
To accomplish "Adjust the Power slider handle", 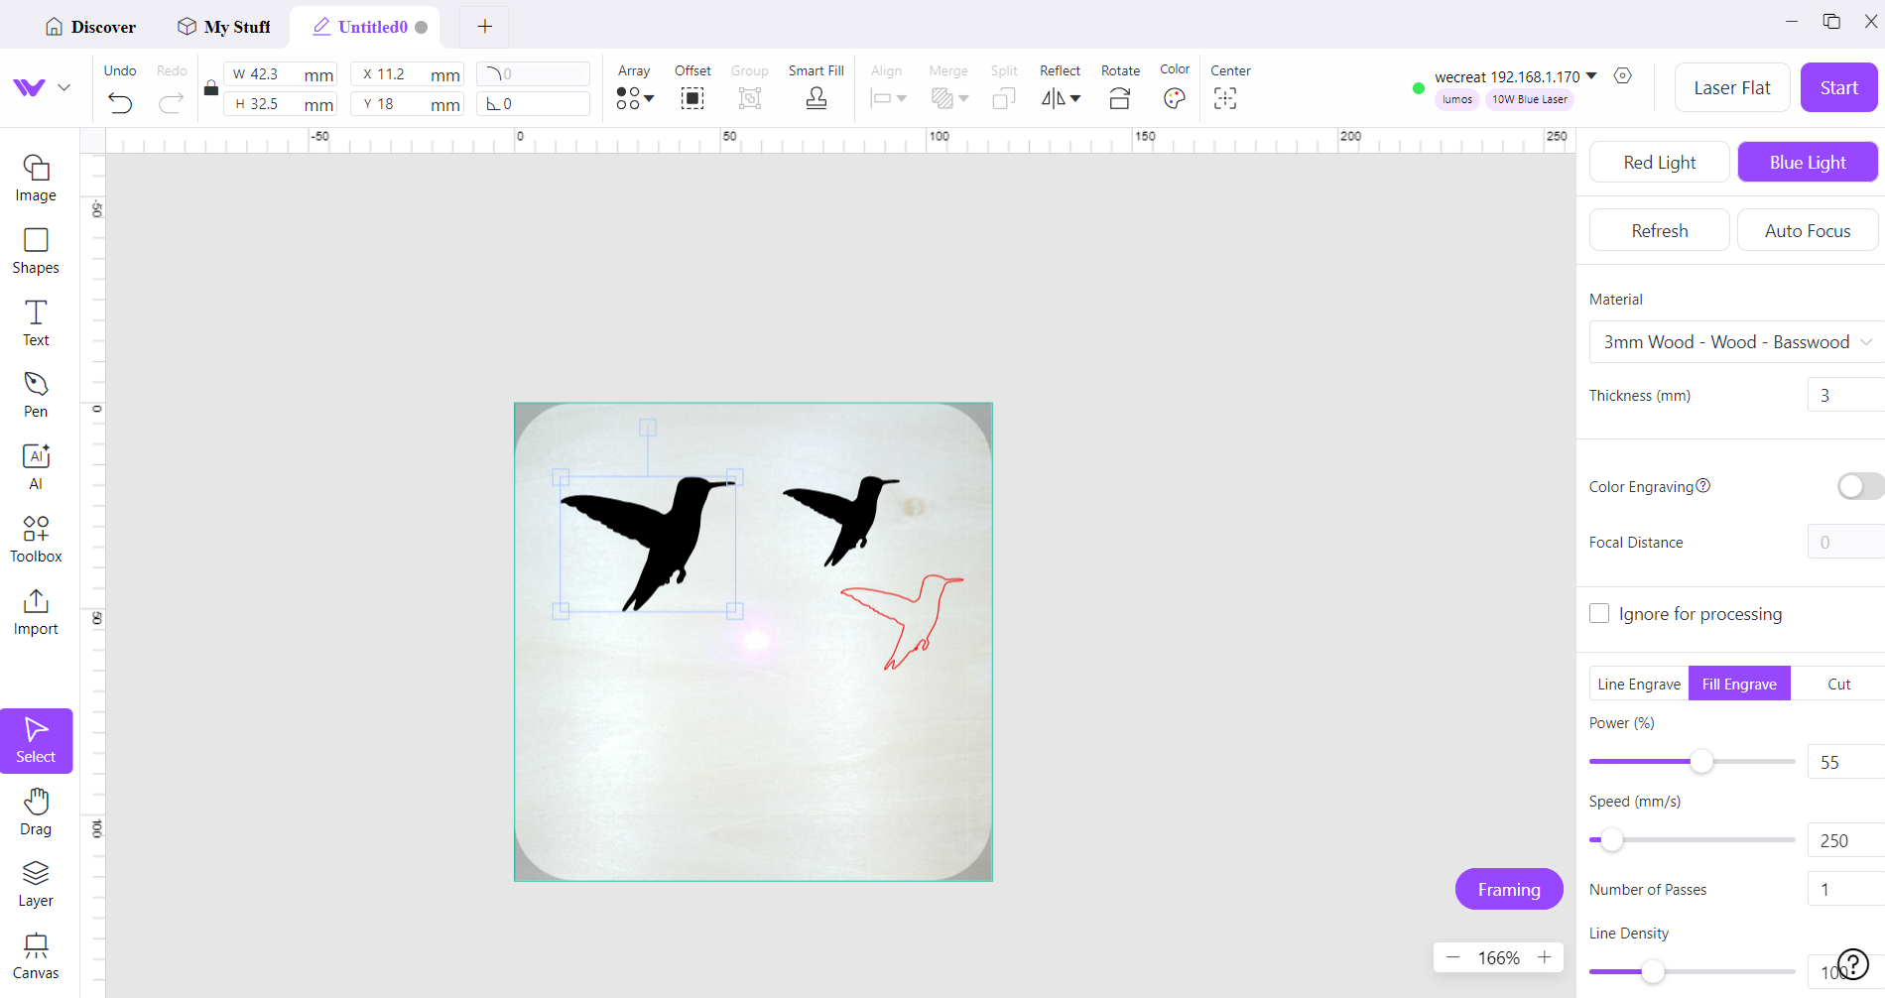I will (x=1701, y=761).
